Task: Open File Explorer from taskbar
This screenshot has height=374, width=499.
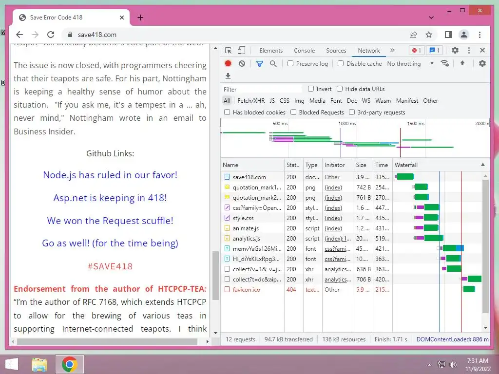Action: [39, 364]
